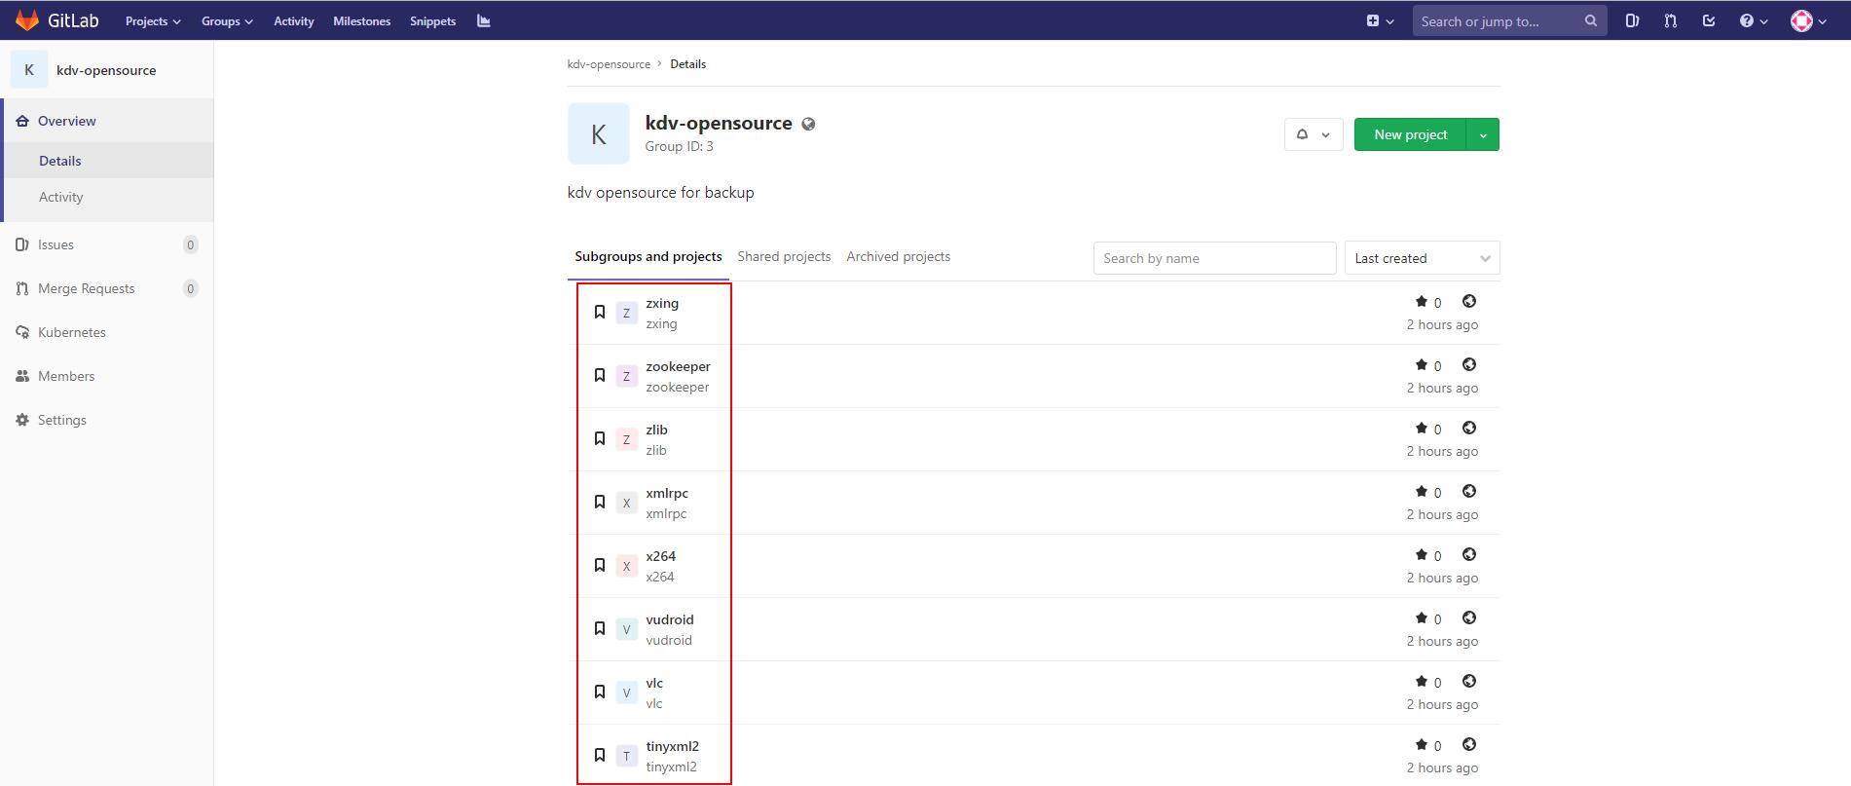Click the search magnifier icon
1851x786 pixels.
(x=1590, y=20)
